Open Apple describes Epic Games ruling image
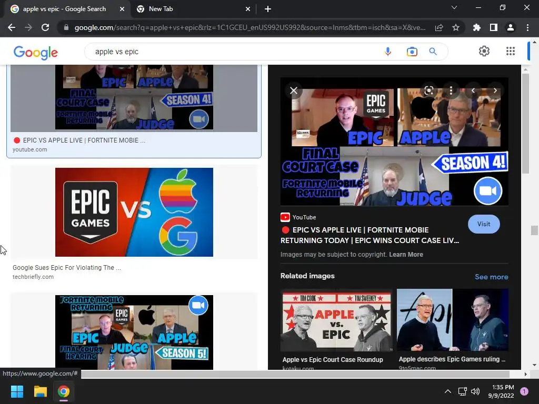539x404 pixels. click(x=452, y=320)
